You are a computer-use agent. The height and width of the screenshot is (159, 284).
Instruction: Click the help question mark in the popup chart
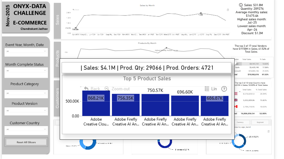[x=224, y=89]
